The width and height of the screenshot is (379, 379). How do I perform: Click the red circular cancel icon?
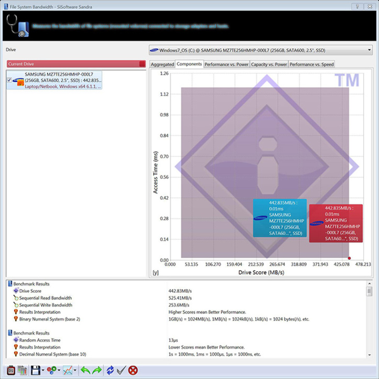133,370
